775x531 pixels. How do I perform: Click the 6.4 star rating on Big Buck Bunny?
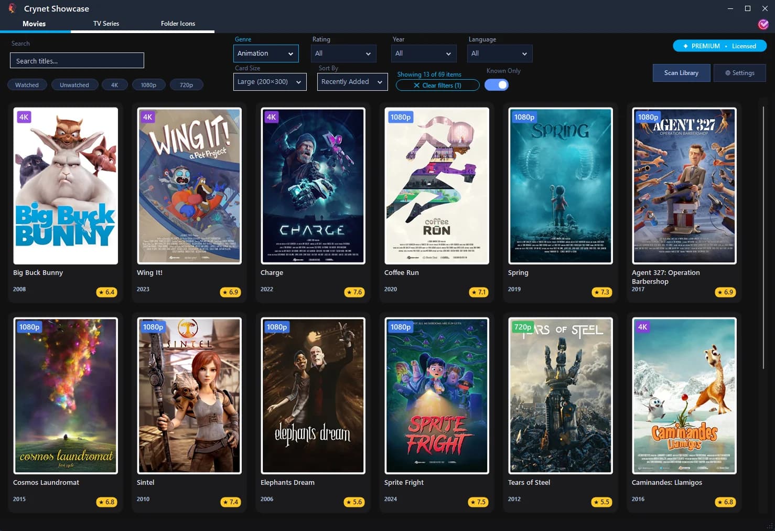pos(106,292)
